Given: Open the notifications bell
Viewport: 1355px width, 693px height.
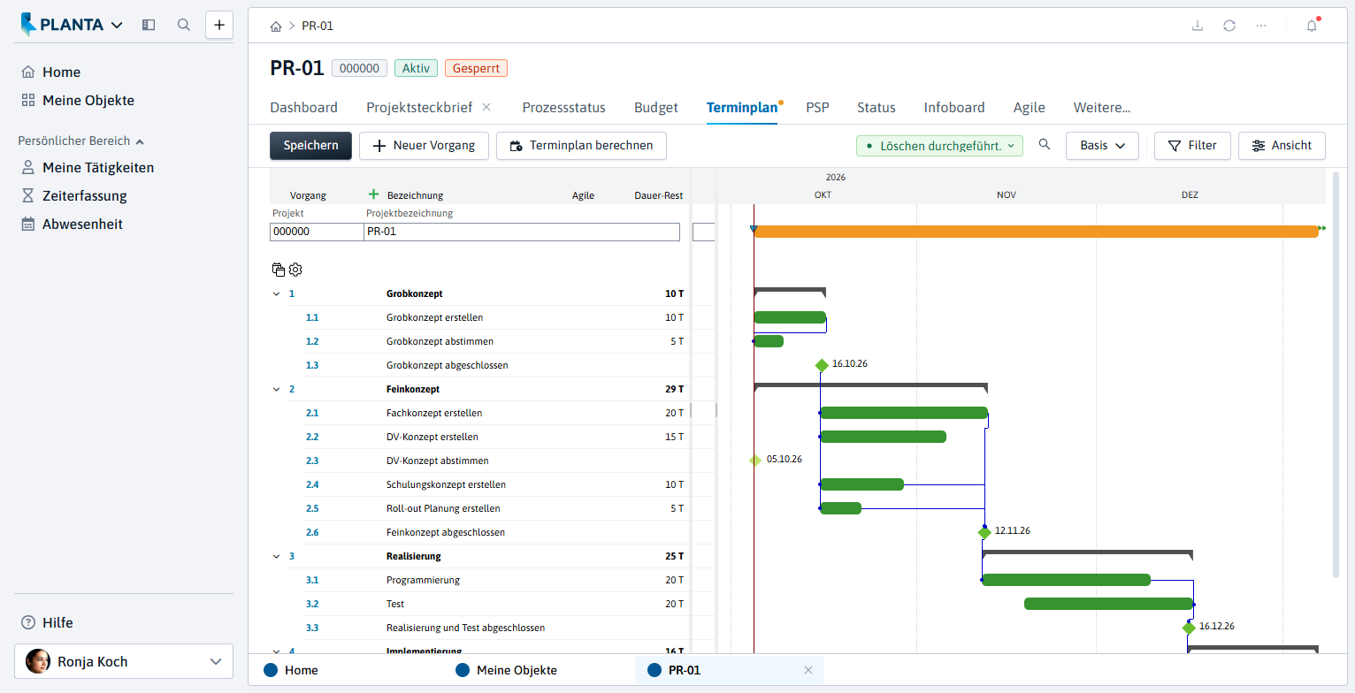Looking at the screenshot, I should coord(1312,26).
